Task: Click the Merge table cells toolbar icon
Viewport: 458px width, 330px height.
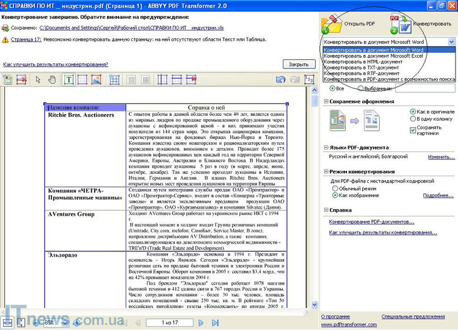Action: 131,79
